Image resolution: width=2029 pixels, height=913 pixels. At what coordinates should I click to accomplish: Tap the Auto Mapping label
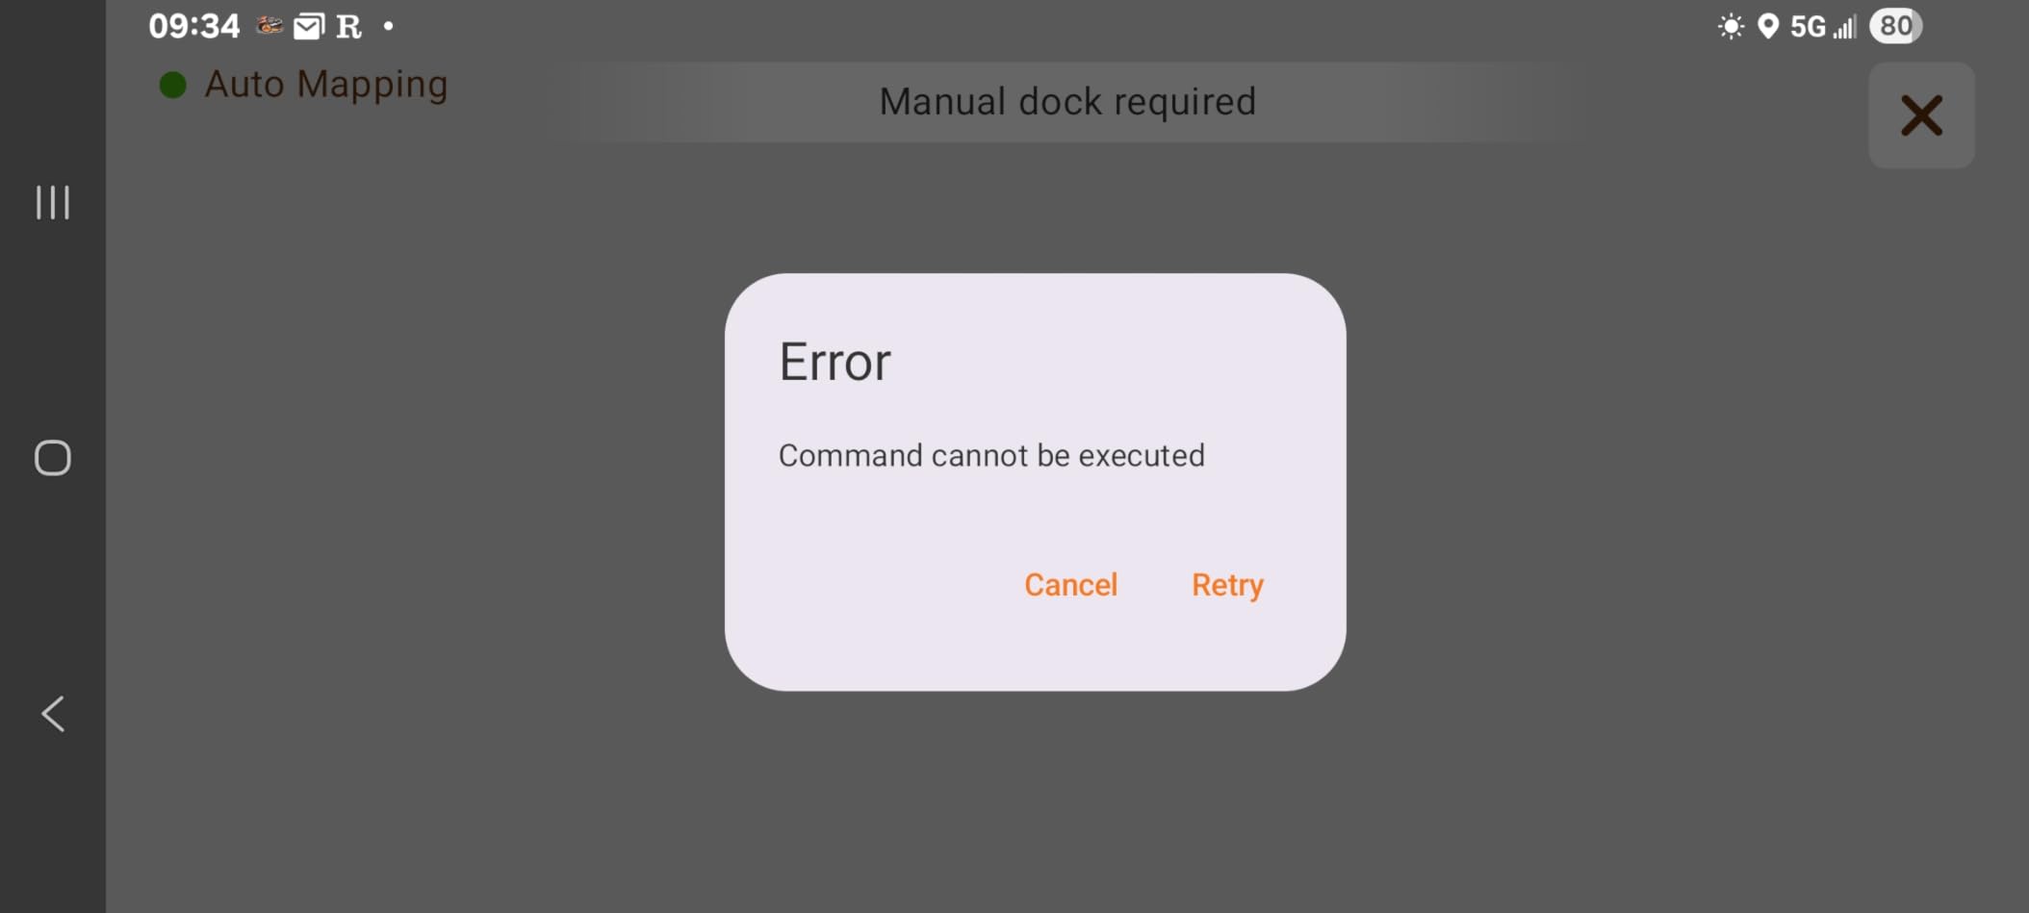pos(326,85)
